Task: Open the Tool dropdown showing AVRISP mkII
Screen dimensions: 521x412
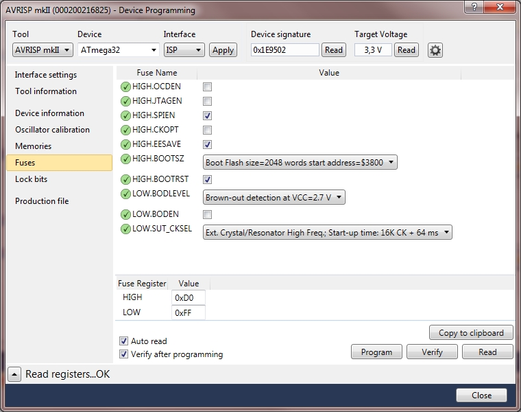Action: tap(43, 50)
